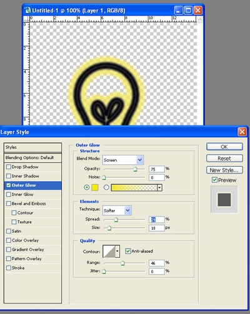250x314 pixels.
Task: Select the Stroke list label
Action: (x=18, y=268)
